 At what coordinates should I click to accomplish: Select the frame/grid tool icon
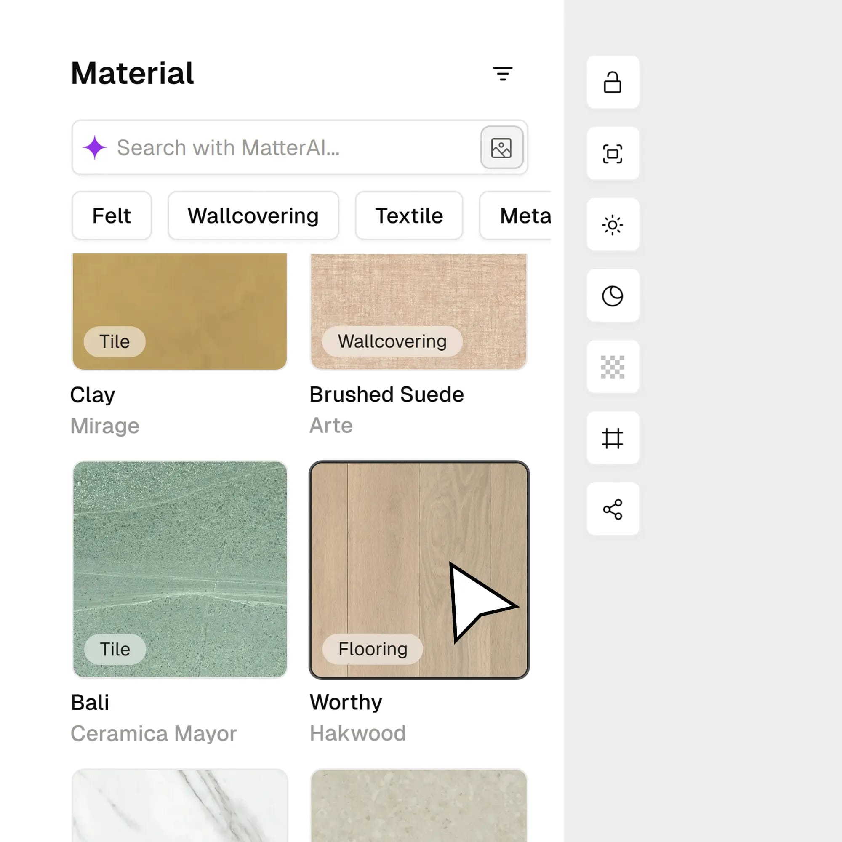coord(613,438)
